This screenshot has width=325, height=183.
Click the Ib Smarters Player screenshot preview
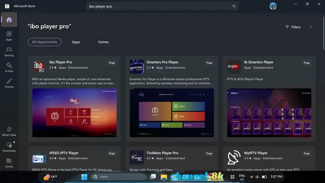pos(269,113)
